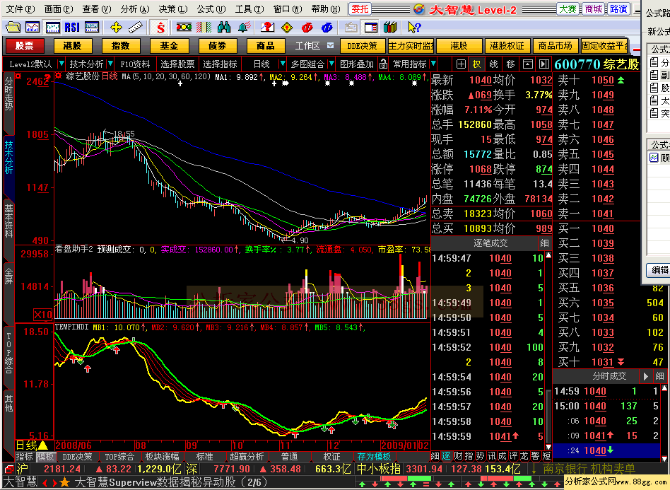The height and width of the screenshot is (490, 670).
Task: Select the 存为模板 bottom tab
Action: coord(374,457)
